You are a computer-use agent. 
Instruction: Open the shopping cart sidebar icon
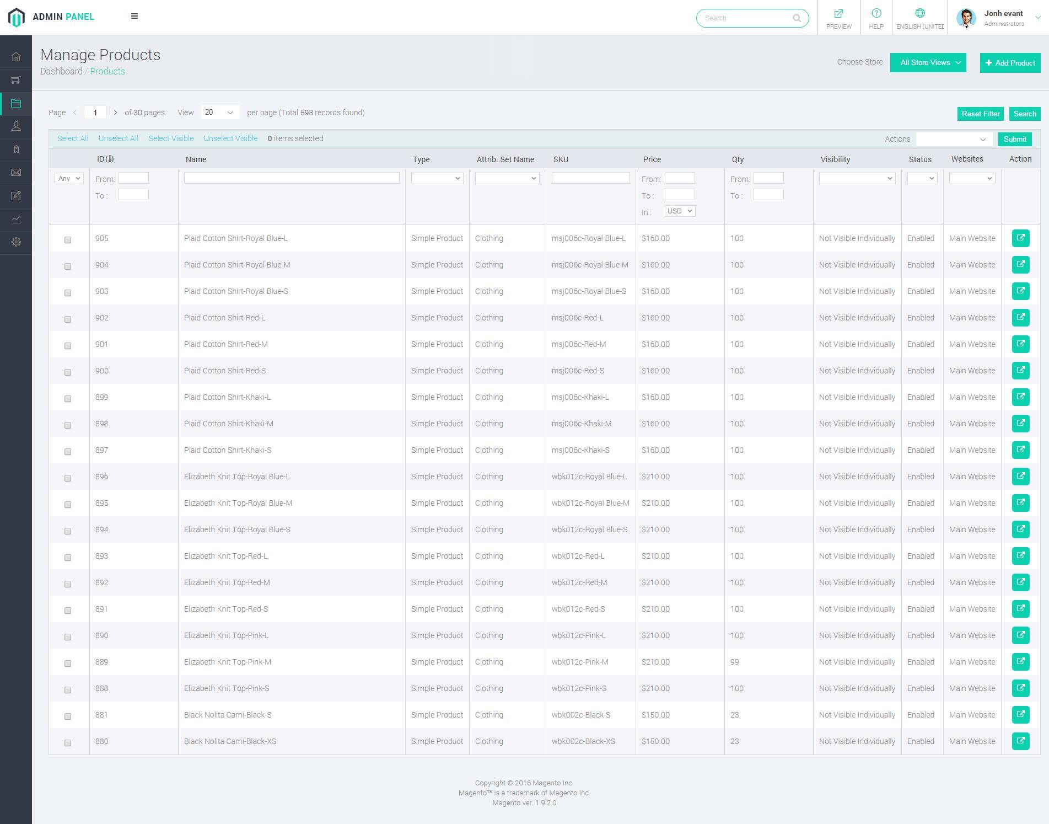pyautogui.click(x=16, y=81)
